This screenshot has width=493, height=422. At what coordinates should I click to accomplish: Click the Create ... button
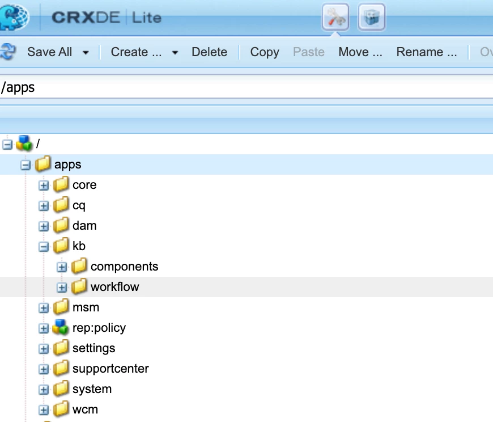click(136, 52)
